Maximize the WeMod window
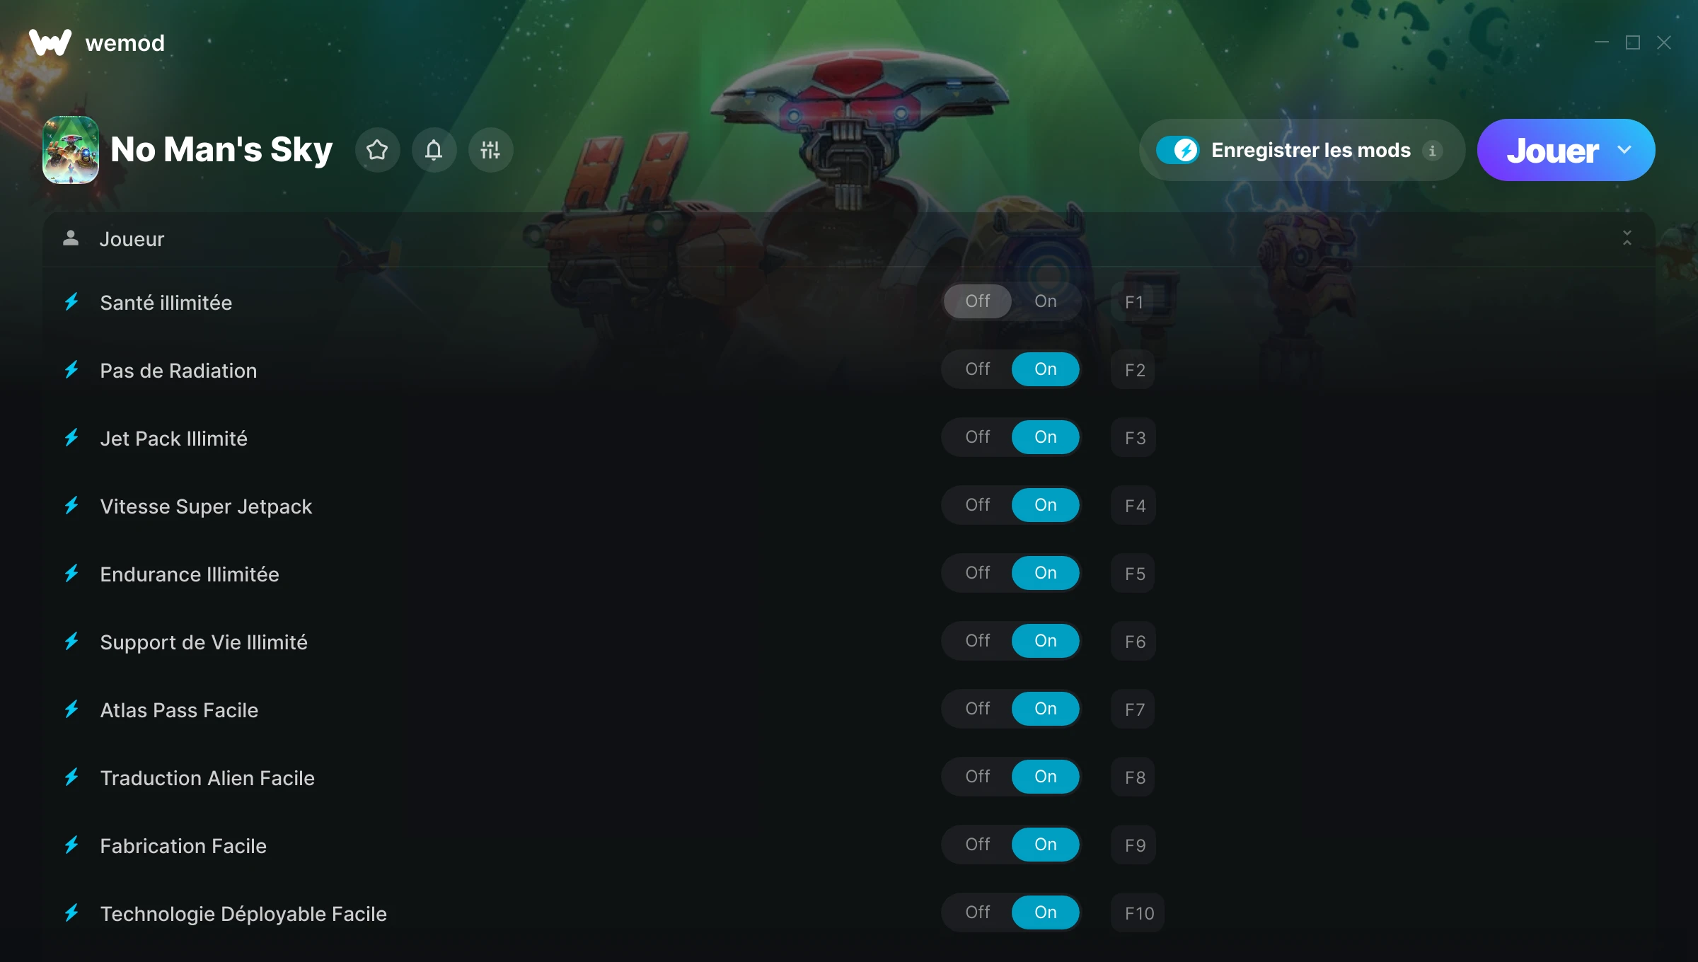Viewport: 1698px width, 962px height. [1633, 43]
